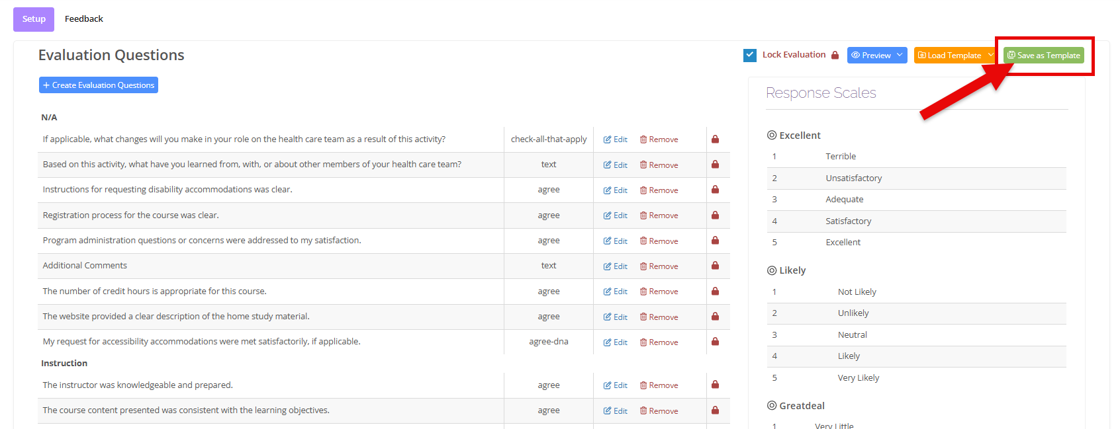Click the 'Response Scales' panel title
The width and height of the screenshot is (1120, 429).
pos(821,93)
